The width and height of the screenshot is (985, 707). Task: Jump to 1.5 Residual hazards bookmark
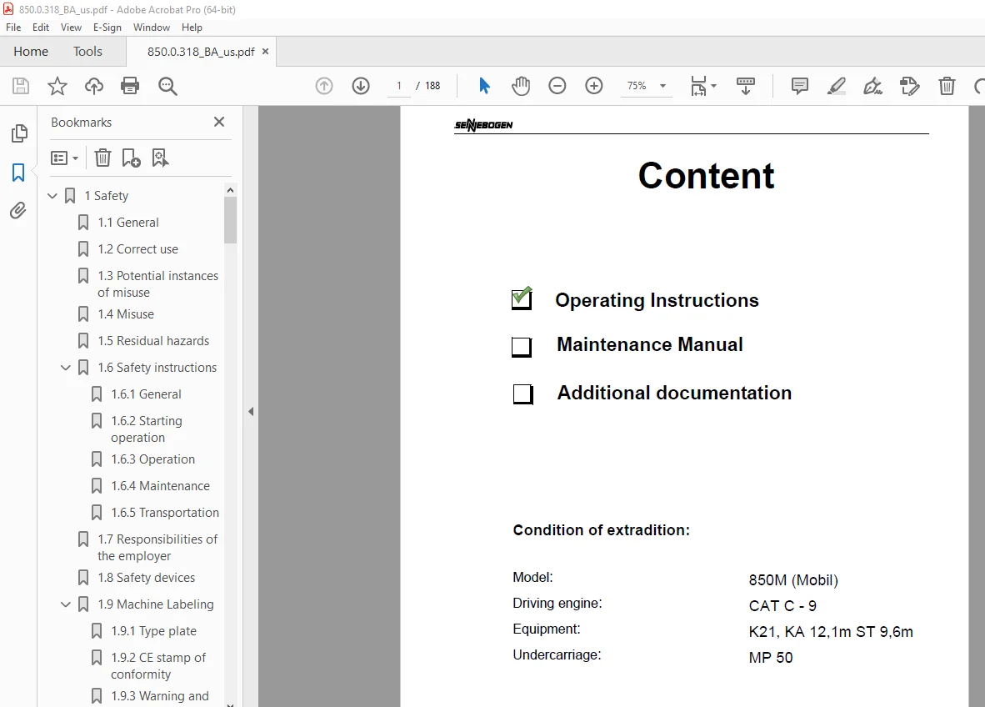click(153, 341)
